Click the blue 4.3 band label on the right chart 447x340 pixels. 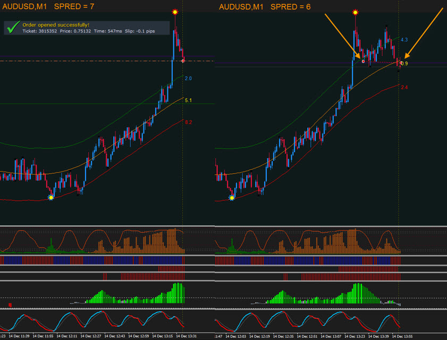[404, 40]
